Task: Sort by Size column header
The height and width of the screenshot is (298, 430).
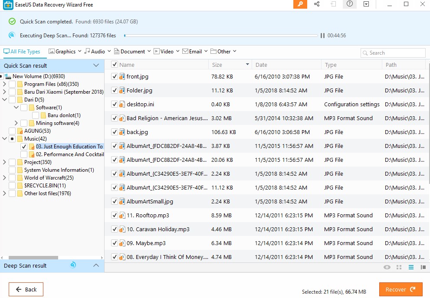Action: (x=230, y=65)
